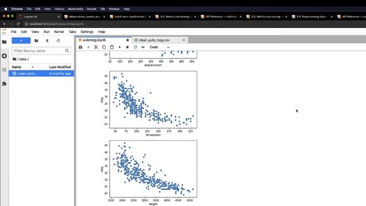Open the JupyterLab File menu
The height and width of the screenshot is (206, 366).
click(14, 32)
